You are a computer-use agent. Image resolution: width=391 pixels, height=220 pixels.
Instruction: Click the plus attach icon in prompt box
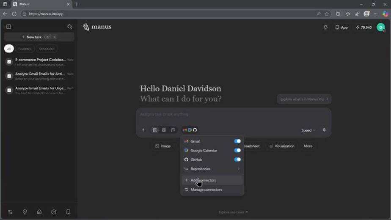pyautogui.click(x=143, y=130)
